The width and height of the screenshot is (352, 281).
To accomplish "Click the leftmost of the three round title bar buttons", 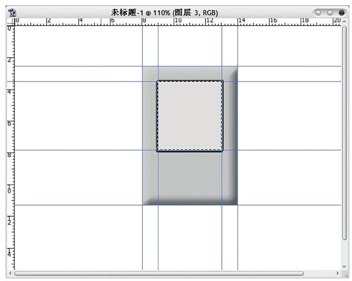I will point(318,13).
